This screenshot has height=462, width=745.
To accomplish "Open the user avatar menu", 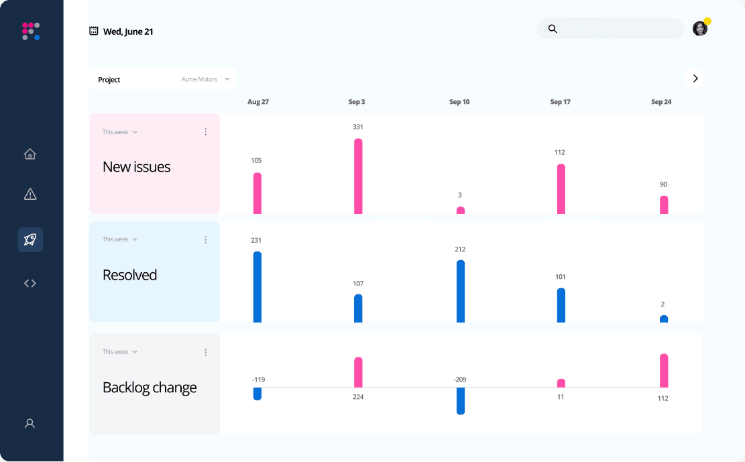I will (x=699, y=28).
